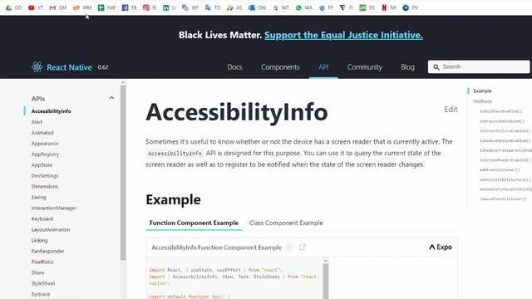Click the sidebar vertical scrollbar

[x=123, y=173]
